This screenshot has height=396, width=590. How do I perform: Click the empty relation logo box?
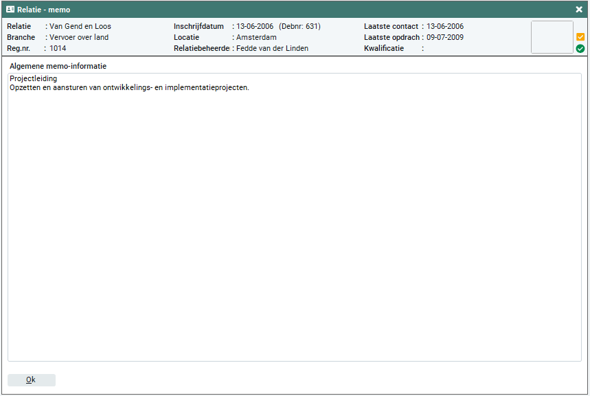[552, 37]
